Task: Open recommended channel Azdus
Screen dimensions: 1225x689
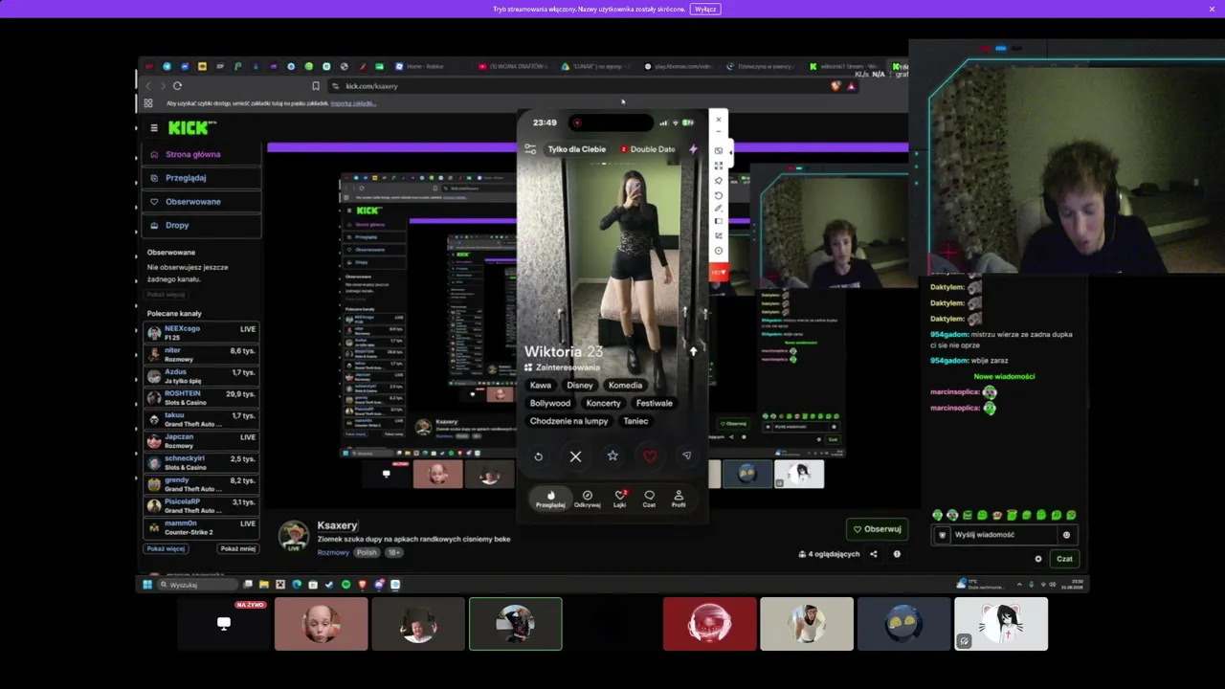Action: point(201,375)
